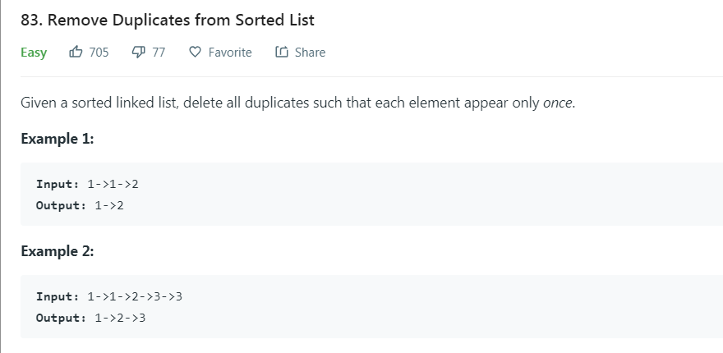Click the Example 2 heading
Screen dimensions: 723x353
58,250
